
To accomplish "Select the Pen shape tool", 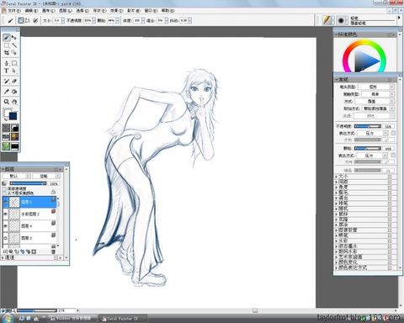I will pyautogui.click(x=7, y=63).
